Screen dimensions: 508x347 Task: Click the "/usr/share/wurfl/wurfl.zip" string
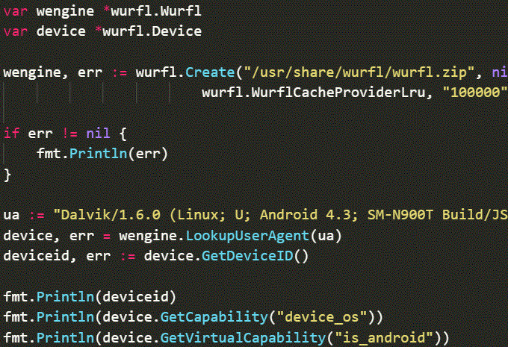(x=359, y=72)
